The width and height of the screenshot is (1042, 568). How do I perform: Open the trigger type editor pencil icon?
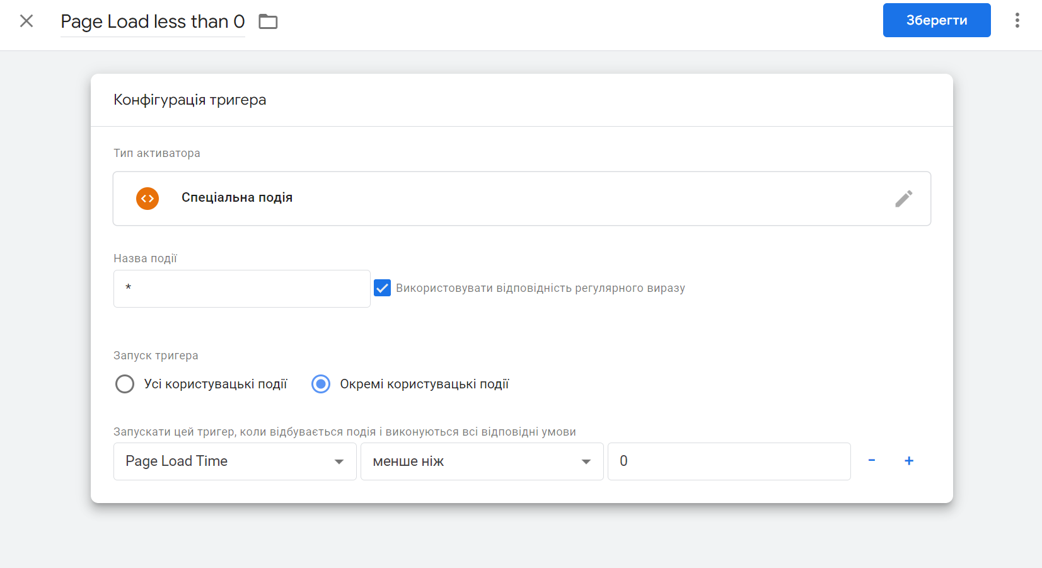(904, 199)
